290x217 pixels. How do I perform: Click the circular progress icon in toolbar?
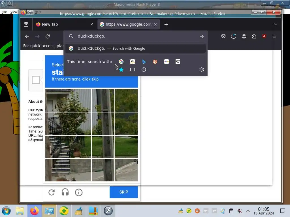pyautogui.click(x=234, y=36)
